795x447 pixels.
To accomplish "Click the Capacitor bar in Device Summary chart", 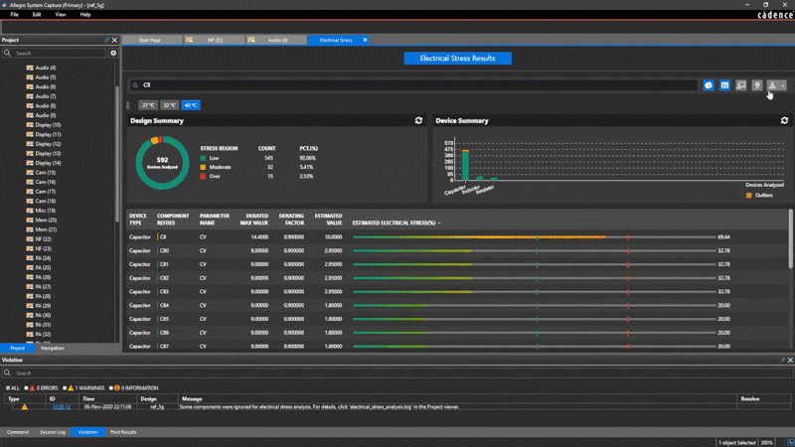I will (x=465, y=165).
